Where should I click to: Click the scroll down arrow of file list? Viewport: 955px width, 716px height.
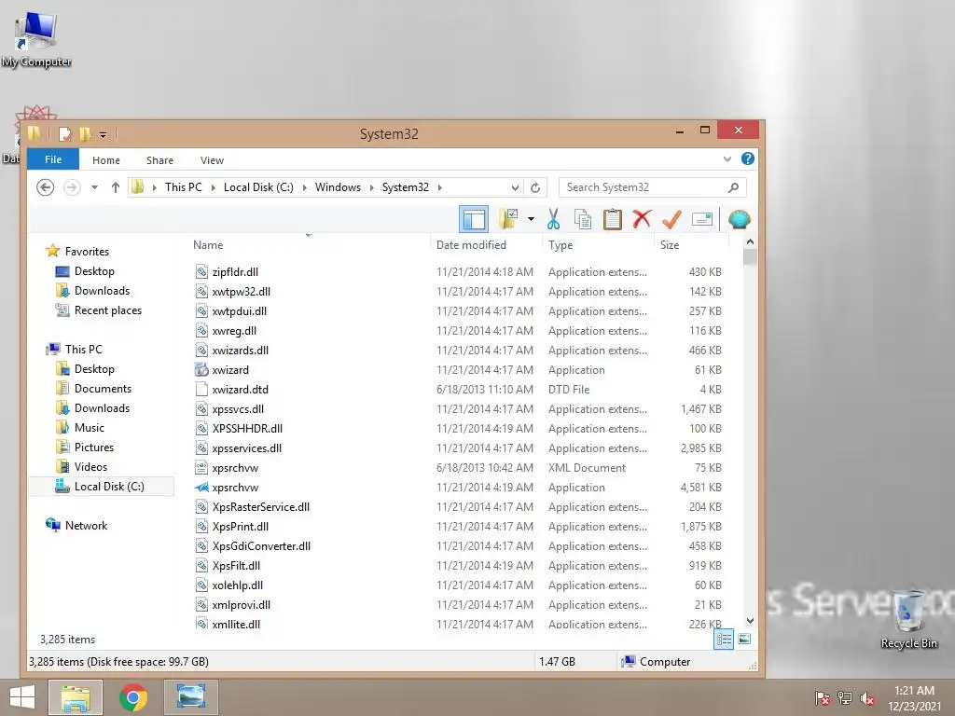pyautogui.click(x=751, y=620)
